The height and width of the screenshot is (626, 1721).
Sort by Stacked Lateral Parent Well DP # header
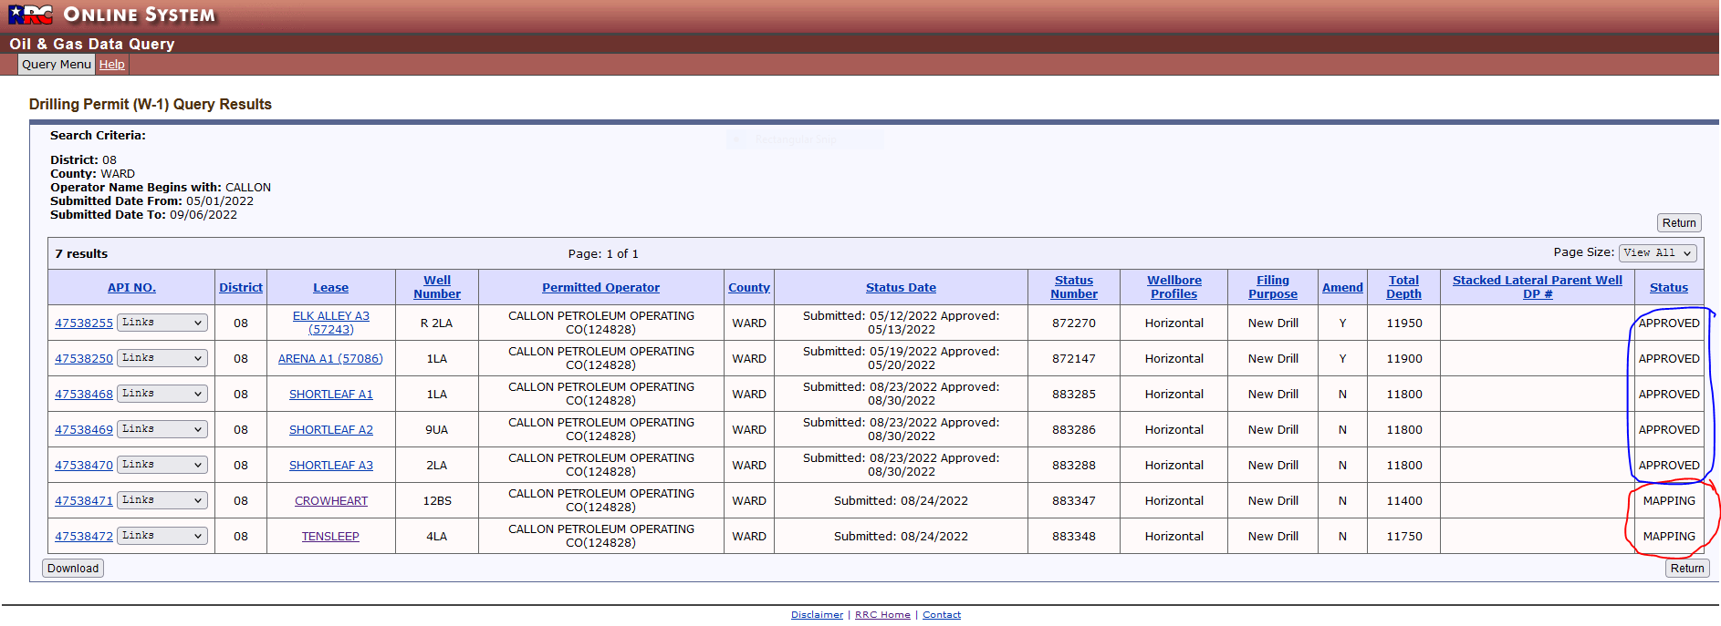tap(1538, 287)
